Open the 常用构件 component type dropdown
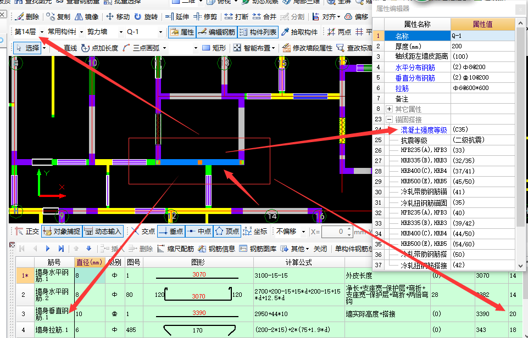Viewport: 528px width, 338px height. (82, 32)
